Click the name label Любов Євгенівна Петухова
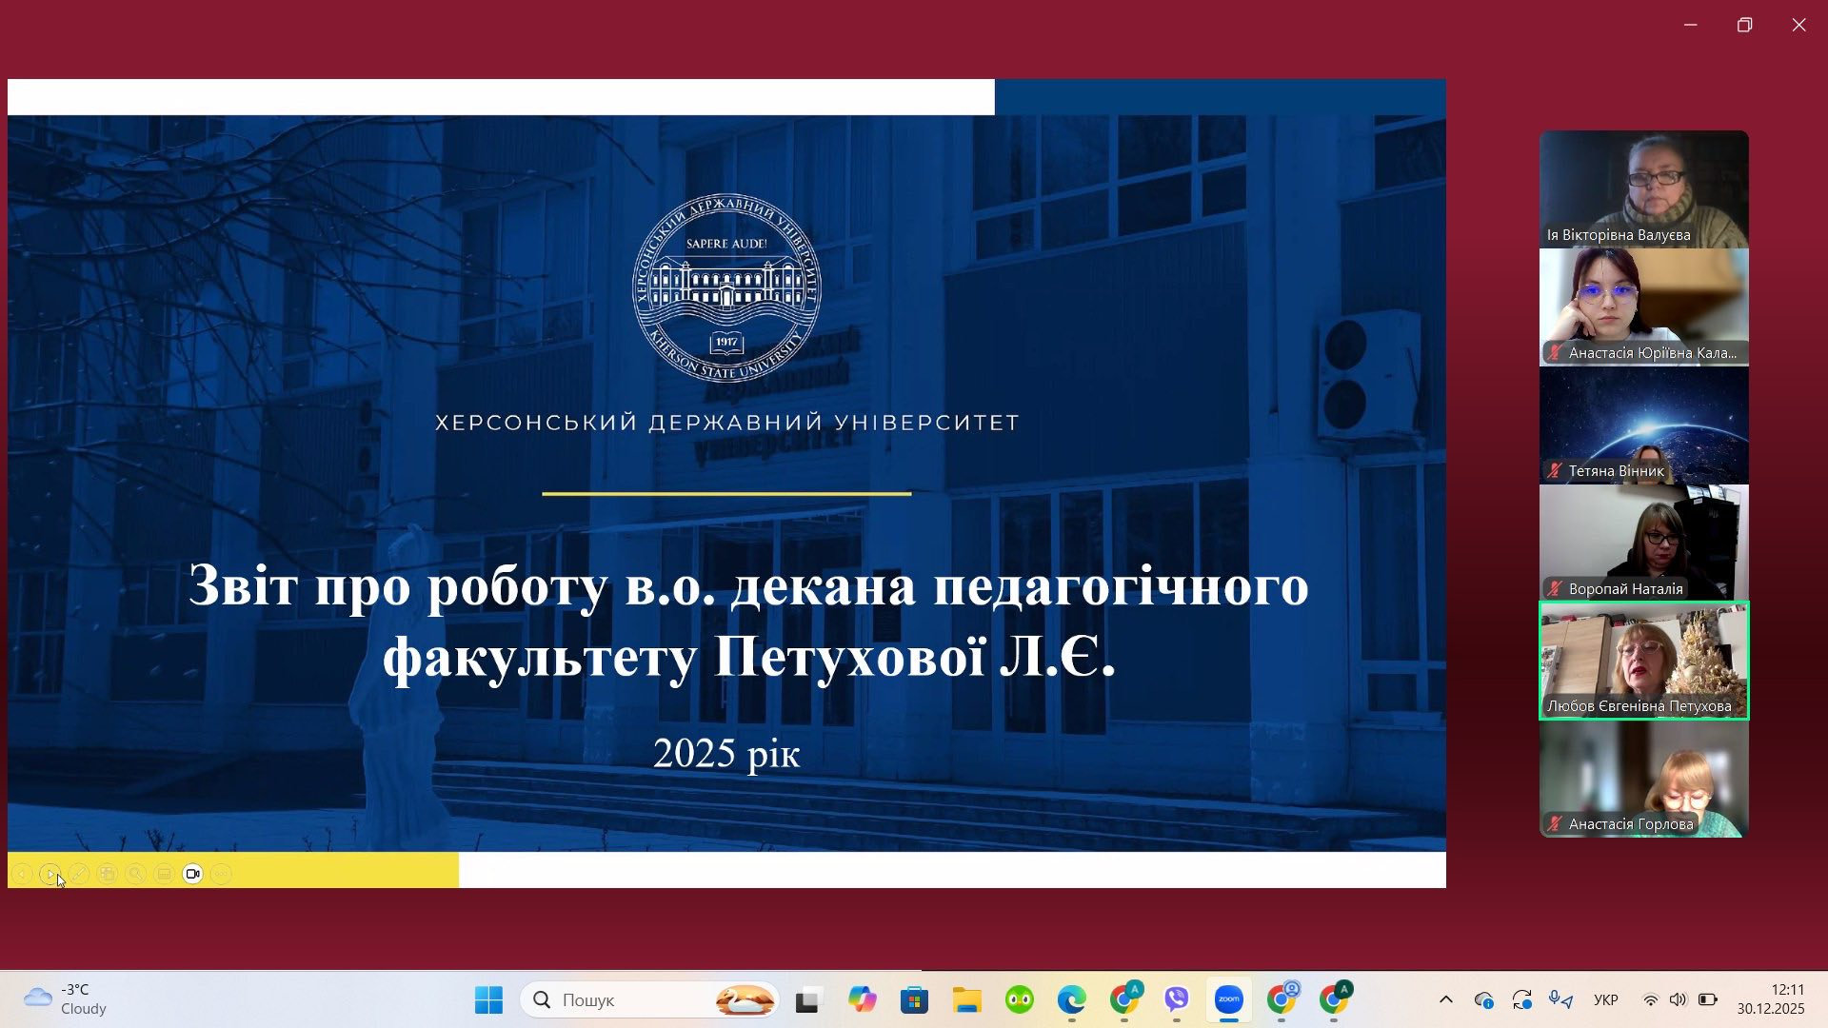The height and width of the screenshot is (1028, 1828). pos(1639,706)
